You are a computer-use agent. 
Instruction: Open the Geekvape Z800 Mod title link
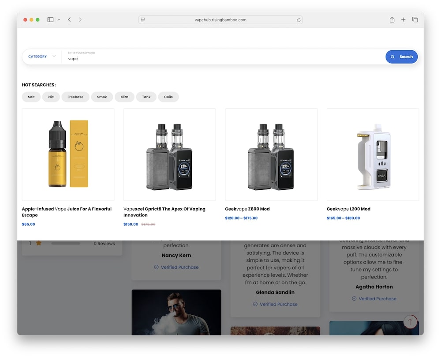click(247, 209)
